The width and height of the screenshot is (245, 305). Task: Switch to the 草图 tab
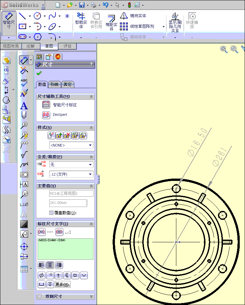[49, 46]
